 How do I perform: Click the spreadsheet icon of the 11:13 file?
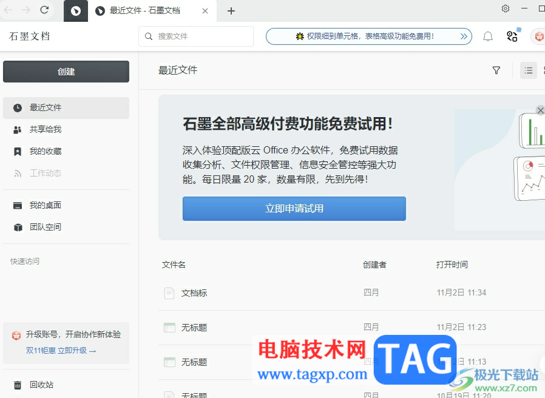point(169,362)
